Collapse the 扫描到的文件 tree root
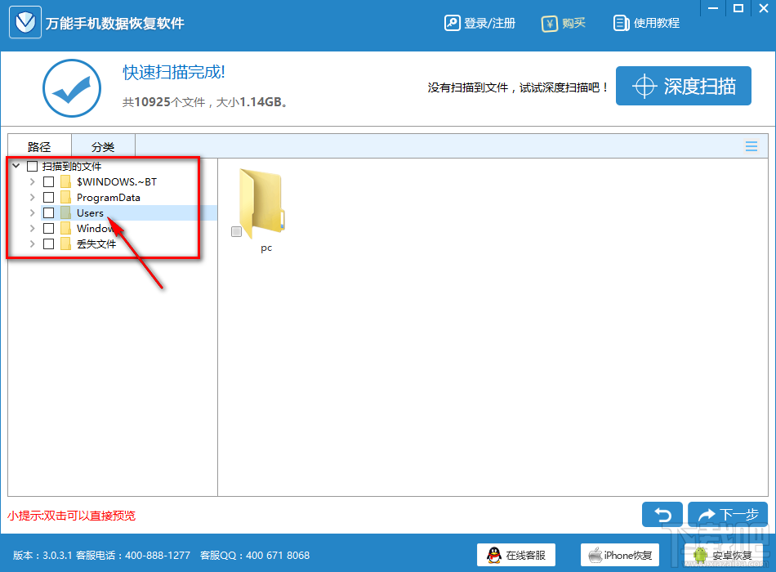The image size is (776, 572). 15,166
